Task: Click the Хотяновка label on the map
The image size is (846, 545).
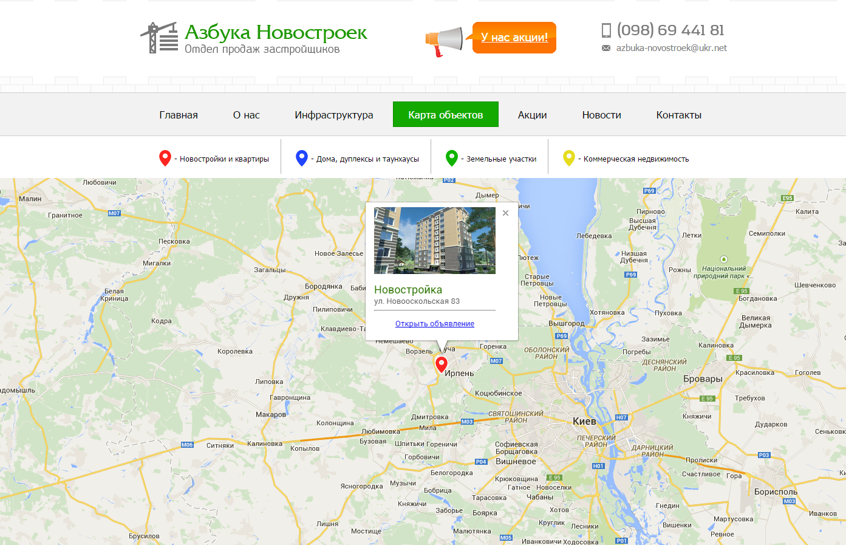Action: (607, 312)
